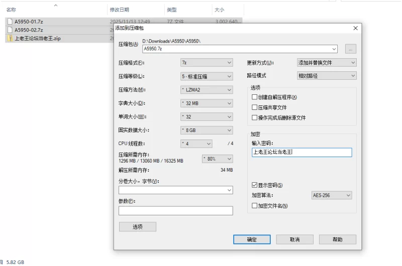
Task: Select file name A5950-01.7z in Explorer
Action: tap(29, 22)
